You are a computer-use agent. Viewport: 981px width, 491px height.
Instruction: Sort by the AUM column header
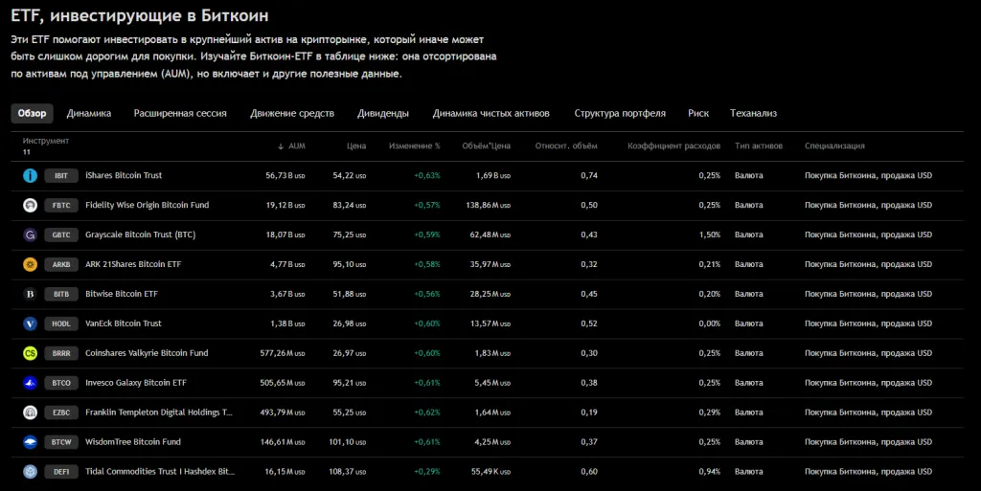(x=297, y=146)
